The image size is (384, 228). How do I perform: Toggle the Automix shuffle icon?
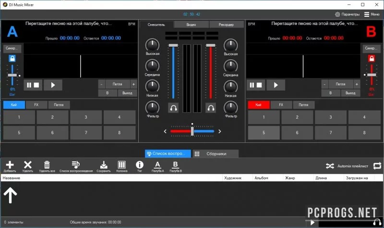point(330,166)
